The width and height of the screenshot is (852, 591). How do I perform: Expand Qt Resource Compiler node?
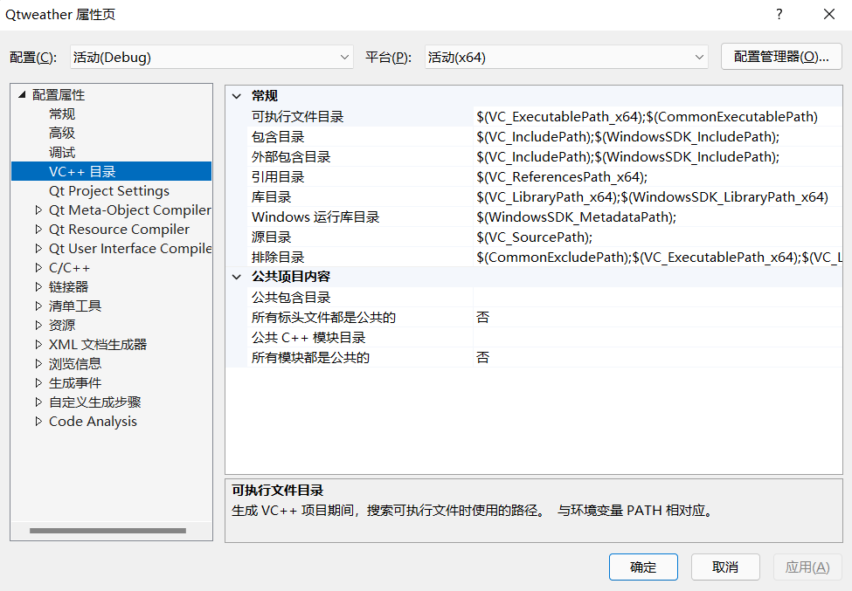tap(38, 230)
